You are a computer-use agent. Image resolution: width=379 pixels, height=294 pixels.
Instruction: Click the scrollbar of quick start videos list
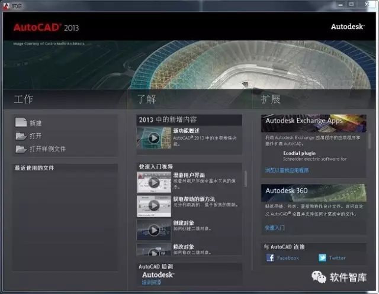(x=246, y=179)
